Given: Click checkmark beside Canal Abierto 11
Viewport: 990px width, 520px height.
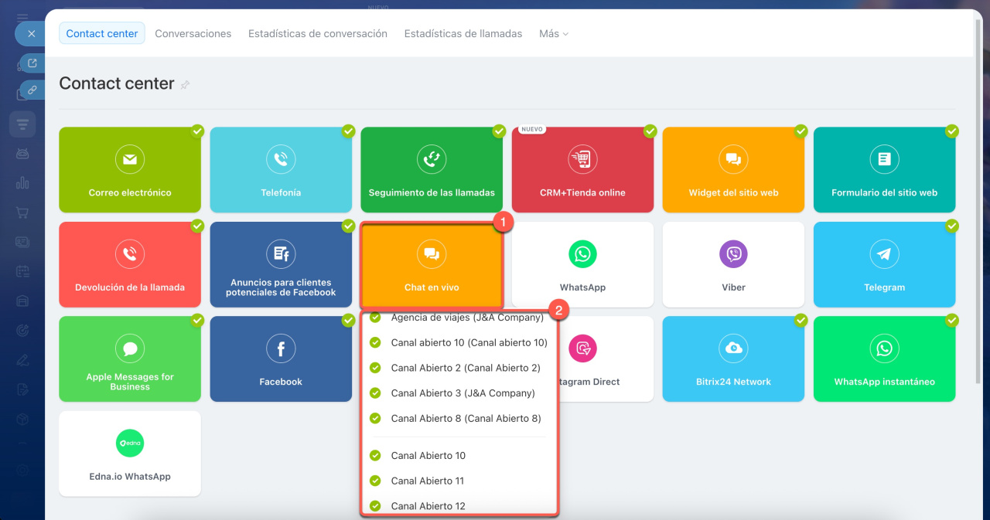Looking at the screenshot, I should pos(376,481).
